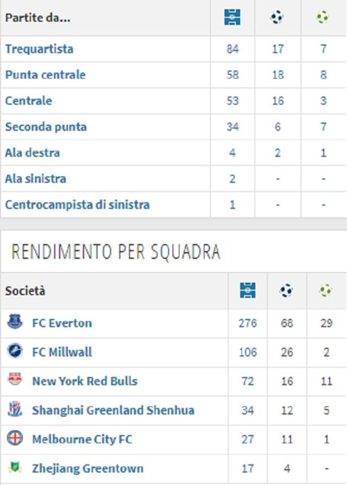Image resolution: width=347 pixels, height=485 pixels.
Task: Click the Melbourne City FC badge
Action: coord(15,438)
